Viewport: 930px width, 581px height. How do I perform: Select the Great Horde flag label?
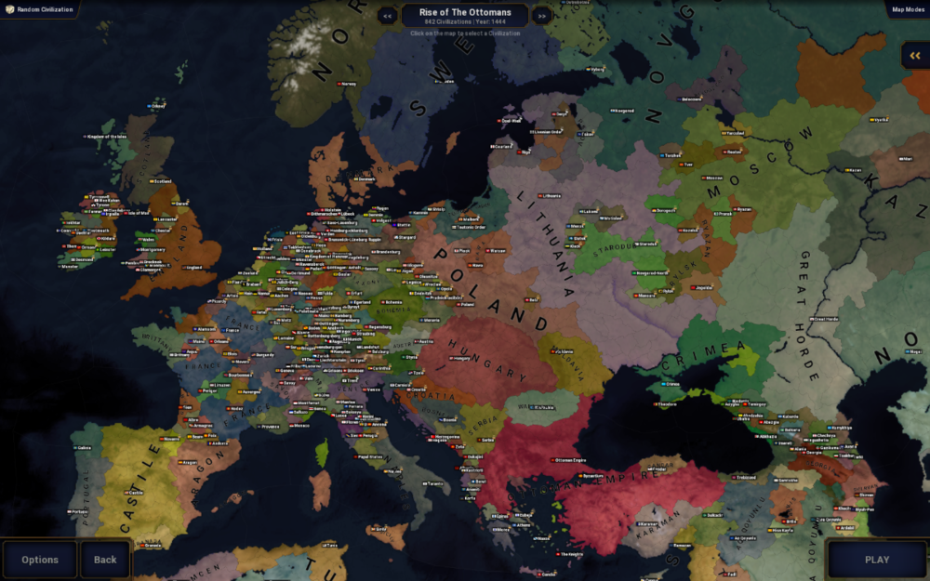(822, 319)
